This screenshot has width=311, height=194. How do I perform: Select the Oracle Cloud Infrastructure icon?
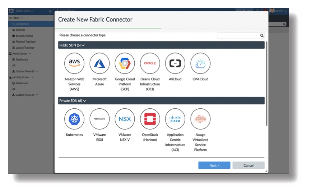click(x=150, y=63)
